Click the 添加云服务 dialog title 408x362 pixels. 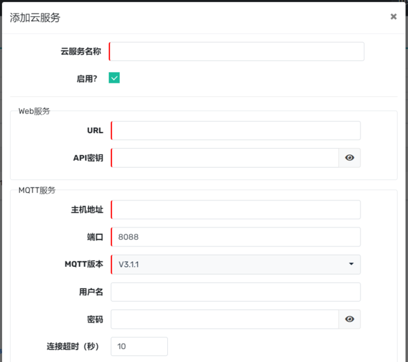35,18
